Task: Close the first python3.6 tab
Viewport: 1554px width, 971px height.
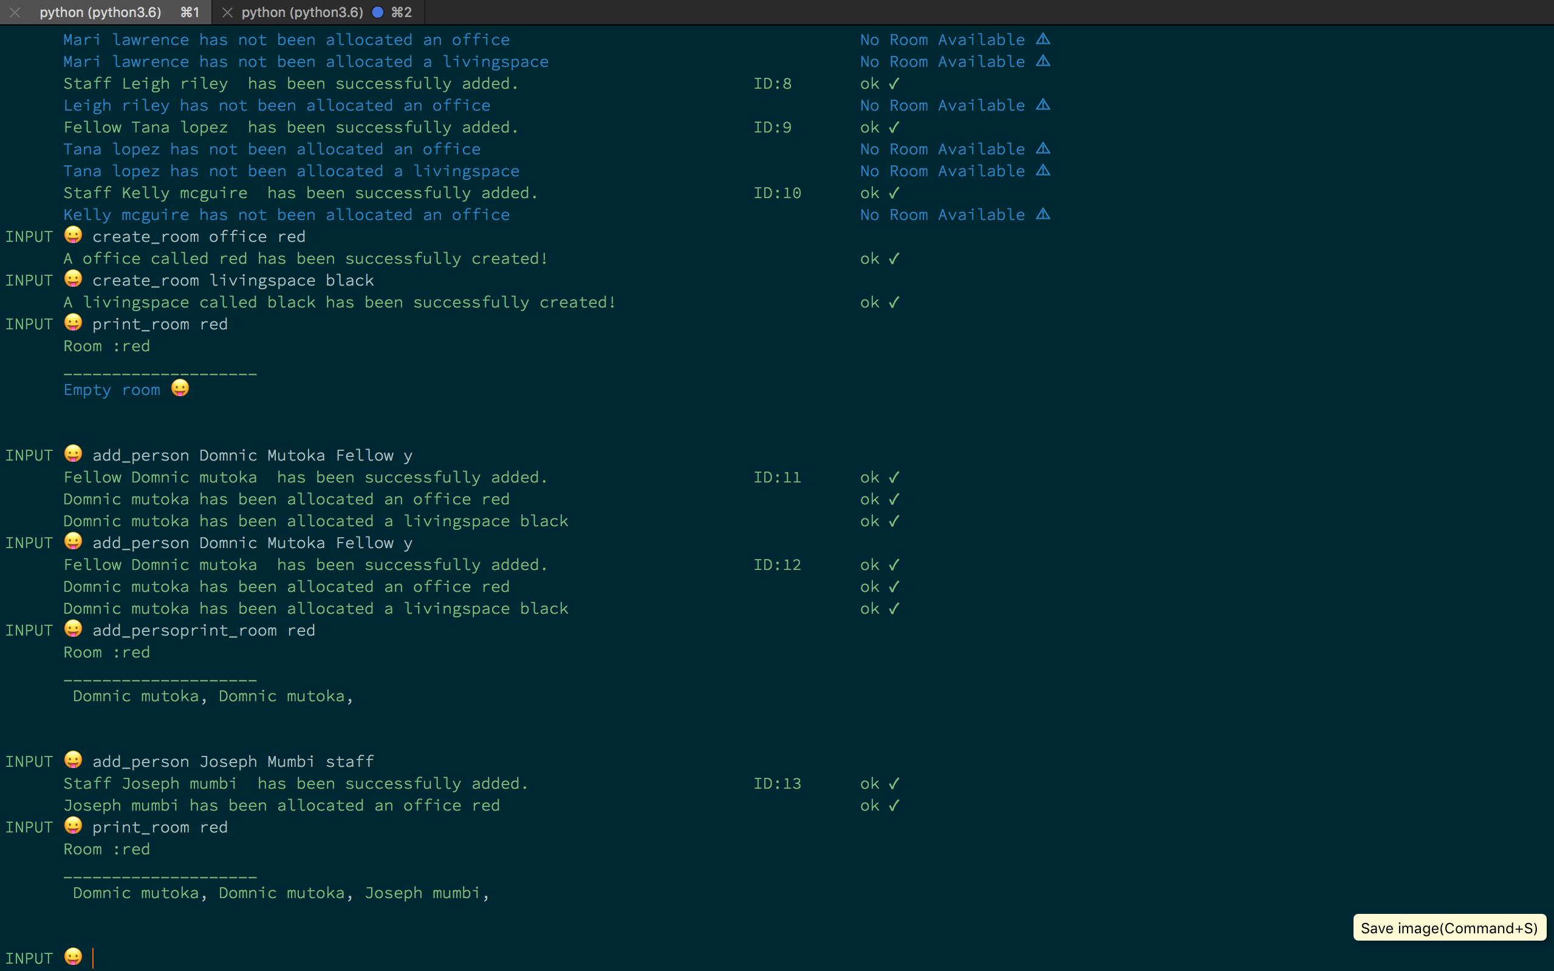Action: click(x=15, y=12)
